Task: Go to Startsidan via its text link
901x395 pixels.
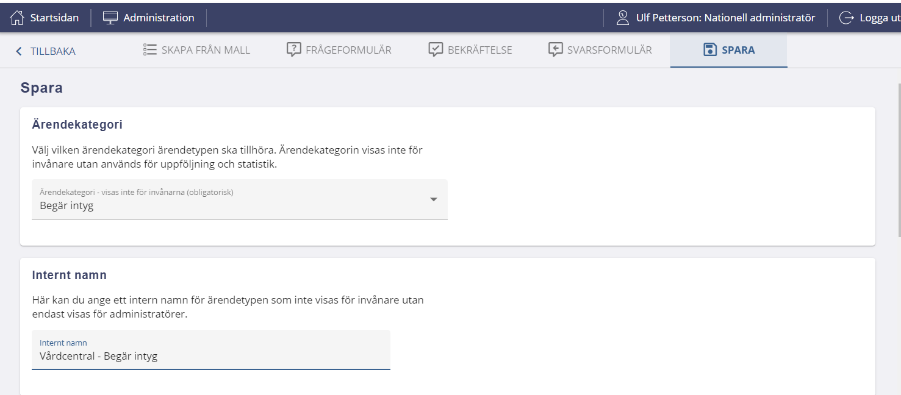Action: 54,18
